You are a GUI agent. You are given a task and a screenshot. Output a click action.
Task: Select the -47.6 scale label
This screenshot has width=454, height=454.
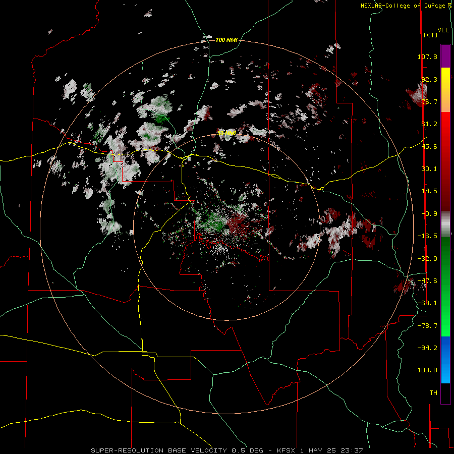tap(427, 281)
